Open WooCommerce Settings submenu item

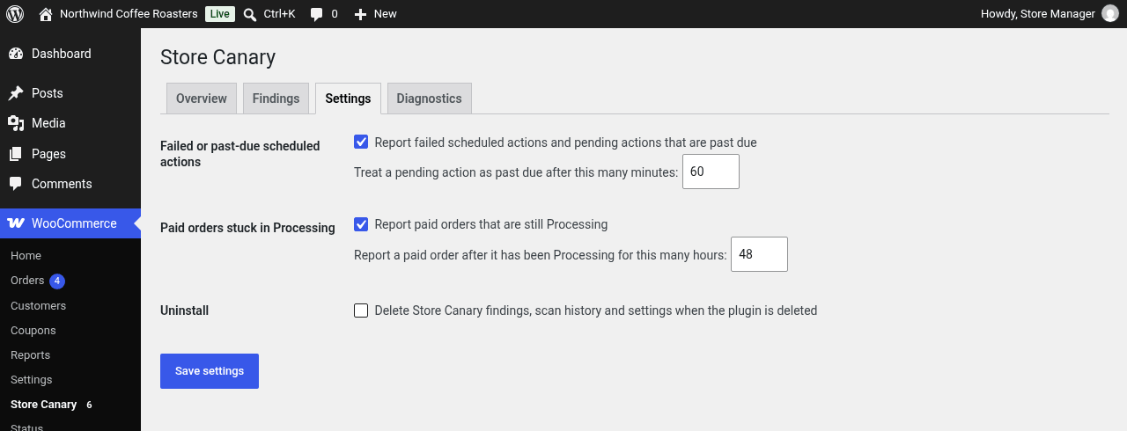tap(32, 380)
